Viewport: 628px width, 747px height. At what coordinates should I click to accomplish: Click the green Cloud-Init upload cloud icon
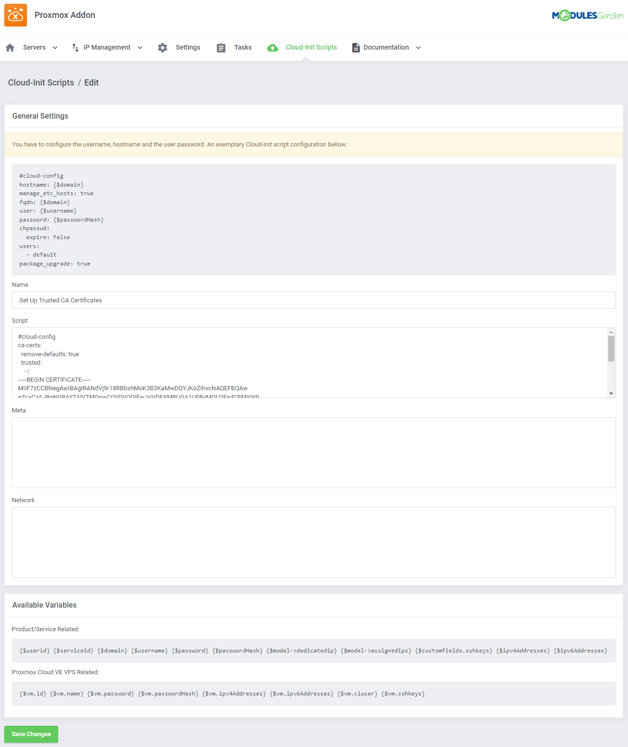(272, 48)
